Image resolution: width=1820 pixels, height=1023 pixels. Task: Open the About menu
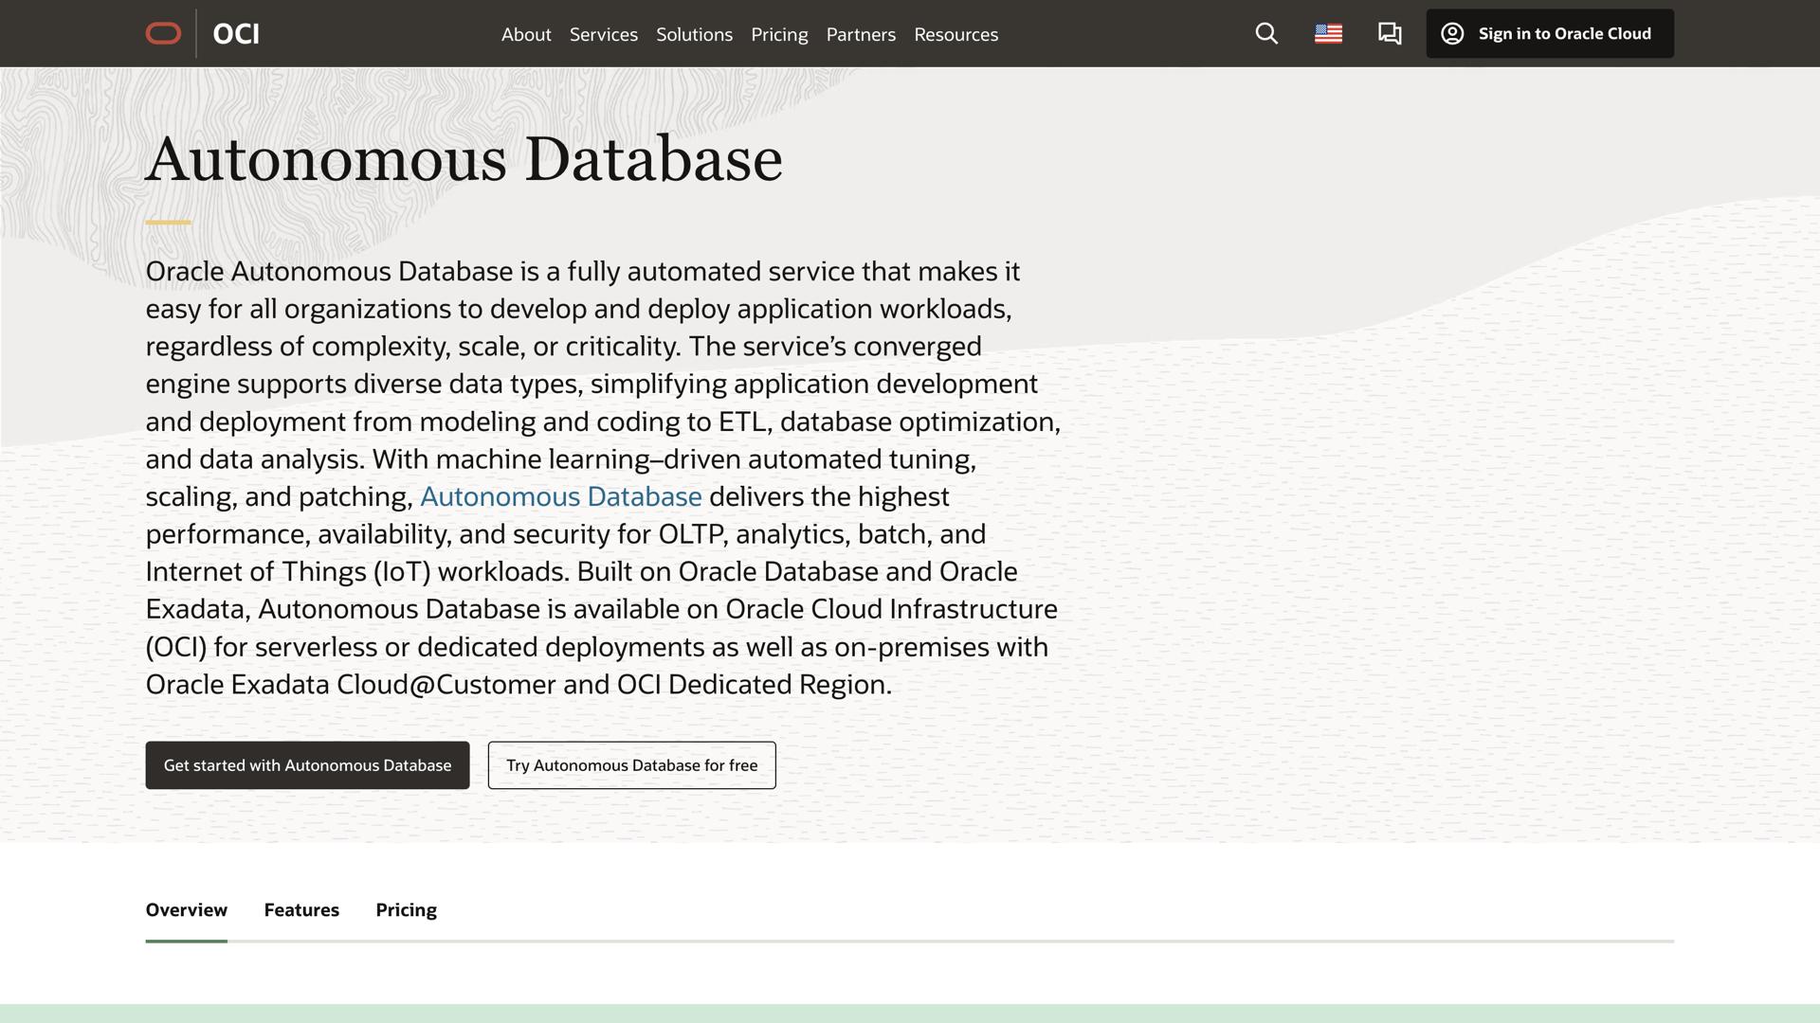pos(525,35)
